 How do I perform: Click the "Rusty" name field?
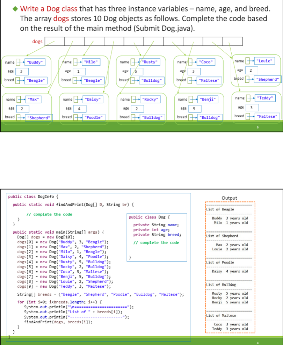click(x=150, y=62)
